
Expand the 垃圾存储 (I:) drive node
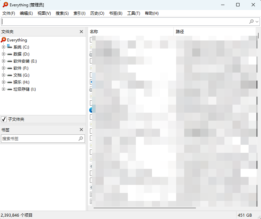3,89
